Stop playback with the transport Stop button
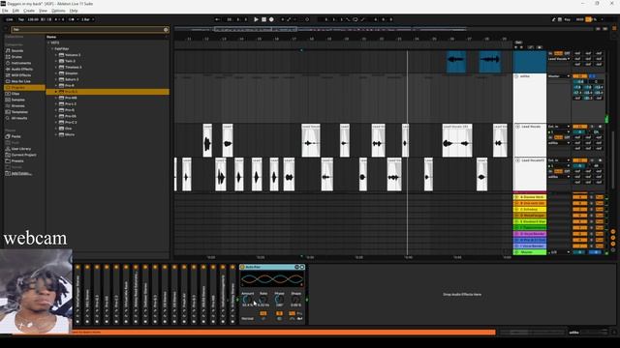620x348 pixels. (x=263, y=19)
